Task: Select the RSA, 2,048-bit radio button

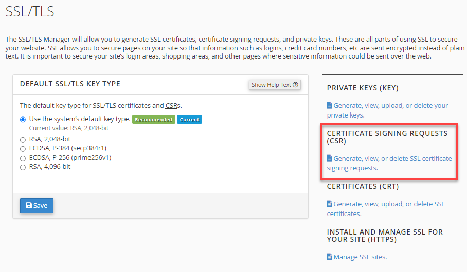Action: pos(23,139)
